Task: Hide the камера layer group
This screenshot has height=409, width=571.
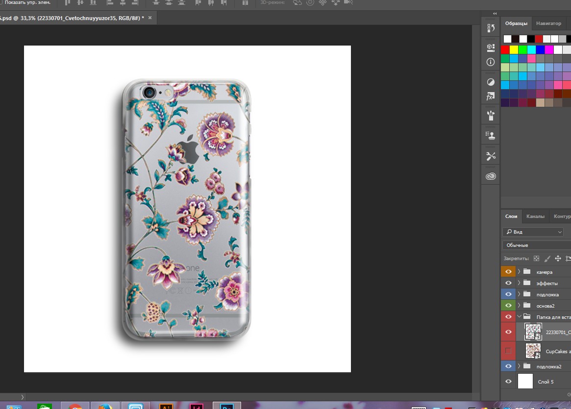Action: coord(508,272)
